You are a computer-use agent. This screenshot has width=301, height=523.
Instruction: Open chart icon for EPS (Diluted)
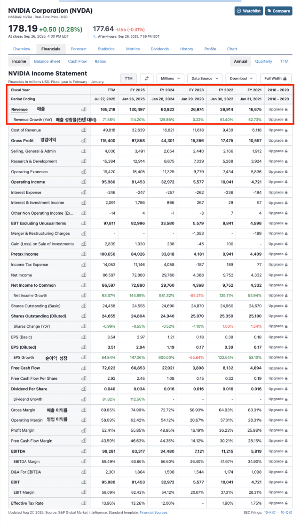click(84, 347)
